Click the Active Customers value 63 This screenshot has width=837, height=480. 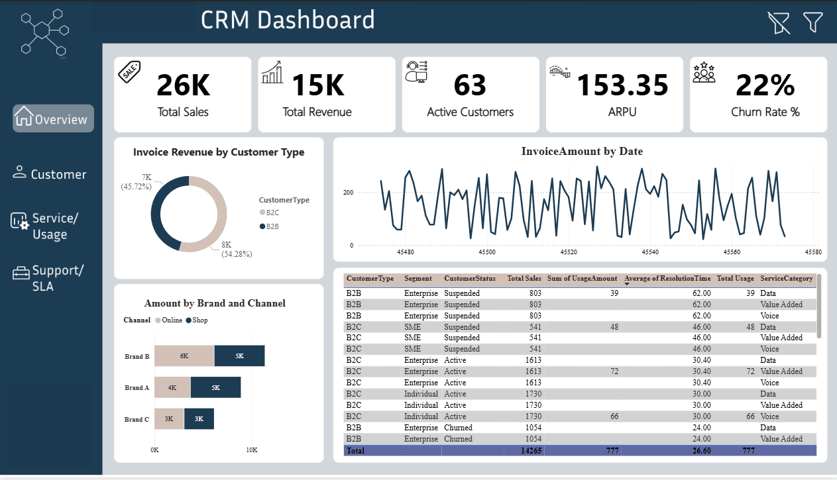(x=470, y=85)
